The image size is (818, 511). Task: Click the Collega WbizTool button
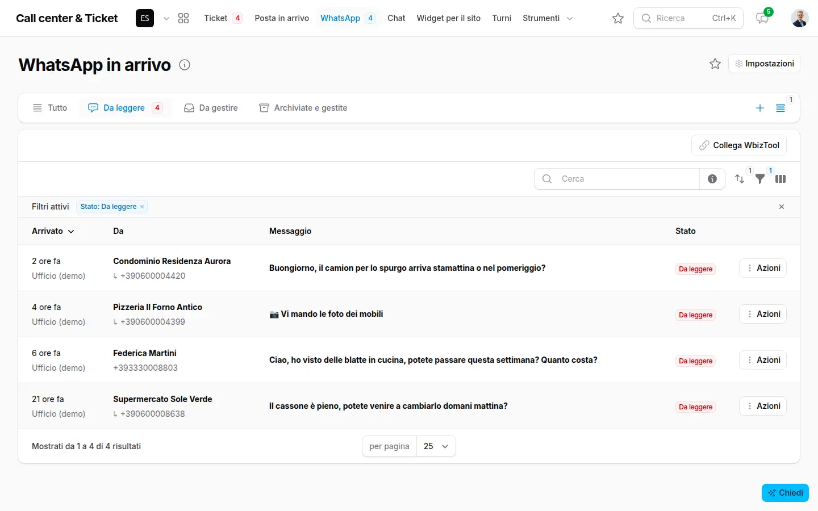pyautogui.click(x=739, y=145)
